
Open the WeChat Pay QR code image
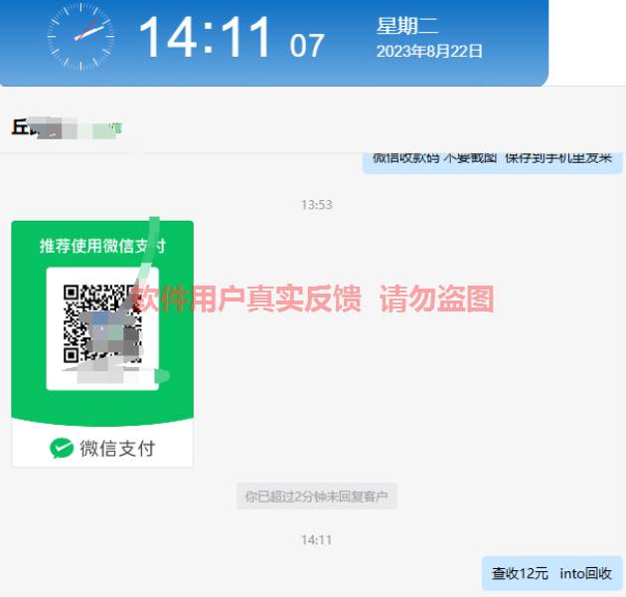(102, 344)
